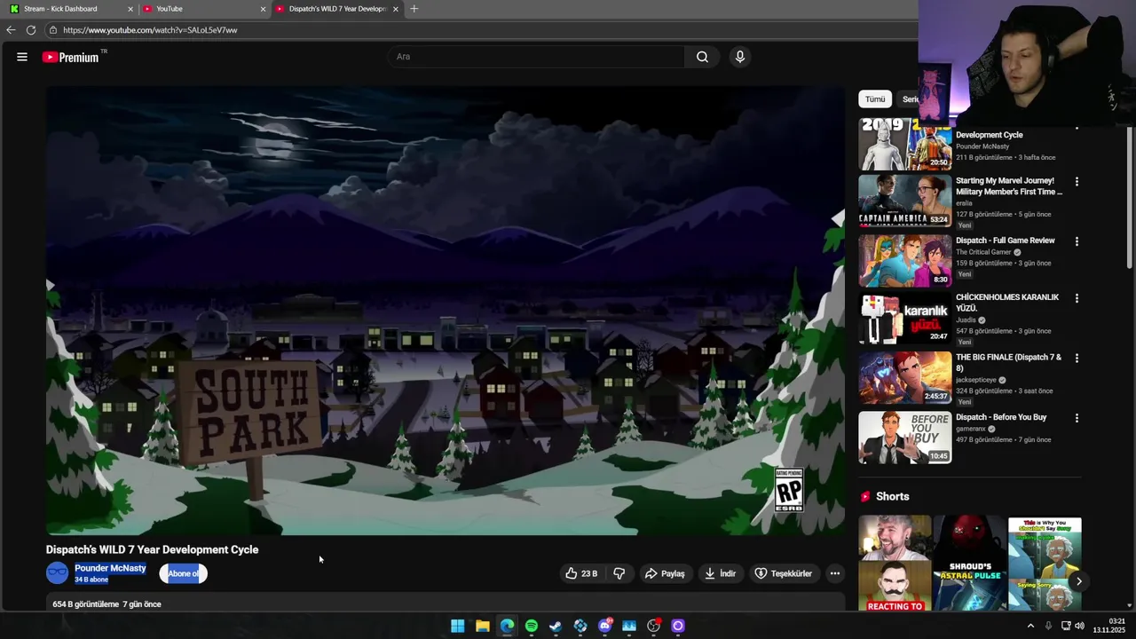Screen dimensions: 1136x639
Task: Show next Shorts with right arrow
Action: (1078, 581)
